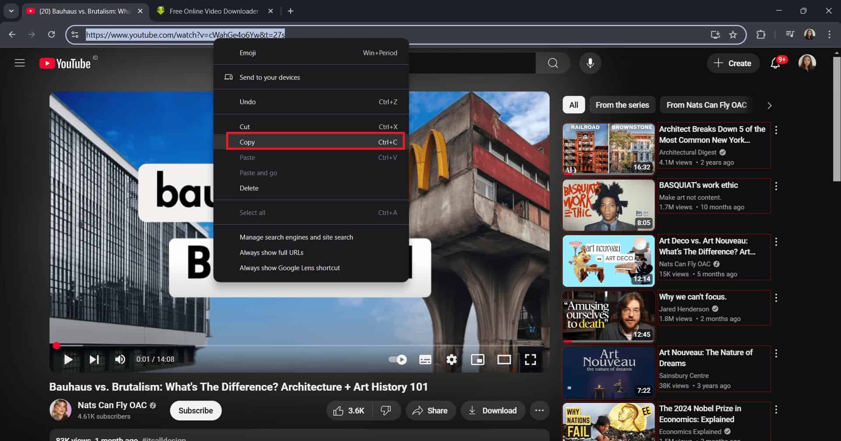
Task: Select From Nats Can Fly OAC chip
Action: click(706, 105)
